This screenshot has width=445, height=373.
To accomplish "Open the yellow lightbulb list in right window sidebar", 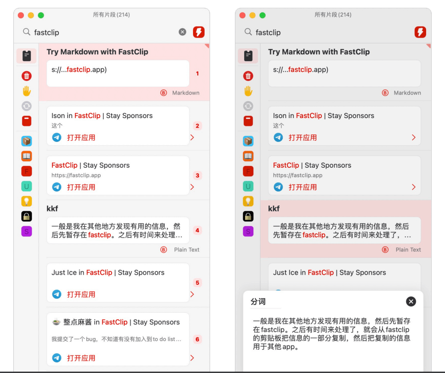I will click(x=248, y=201).
